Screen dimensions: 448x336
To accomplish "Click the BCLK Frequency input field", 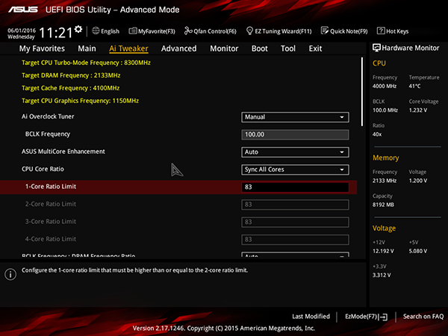I will point(295,134).
